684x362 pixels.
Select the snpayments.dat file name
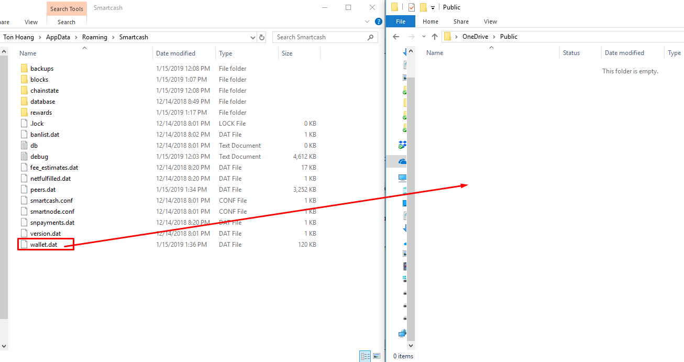click(x=52, y=223)
